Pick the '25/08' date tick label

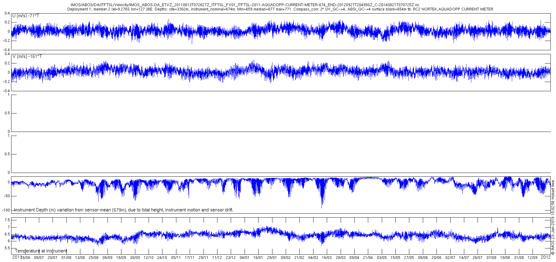pos(94,258)
